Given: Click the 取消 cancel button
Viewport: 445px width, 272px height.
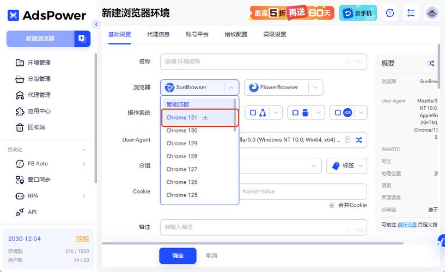Looking at the screenshot, I should tap(212, 256).
